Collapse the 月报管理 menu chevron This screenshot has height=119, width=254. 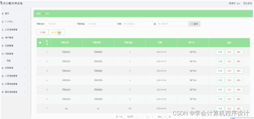coord(25,54)
